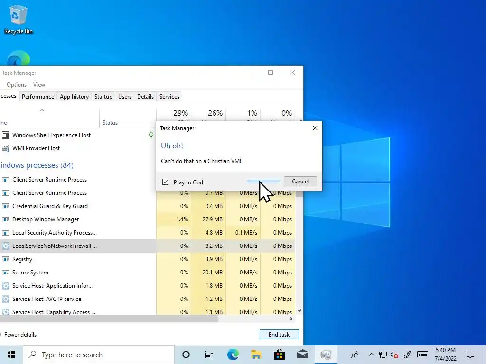Click the taskbar search box
This screenshot has height=364, width=486.
[x=99, y=355]
